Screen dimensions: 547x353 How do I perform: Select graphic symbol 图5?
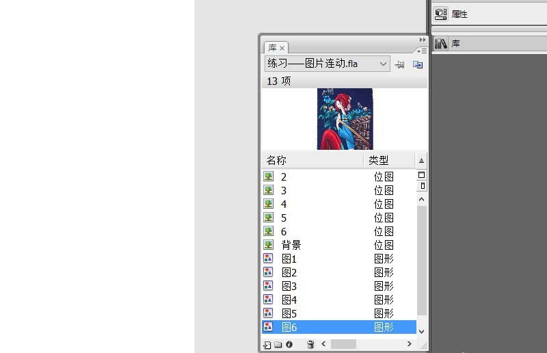338,313
